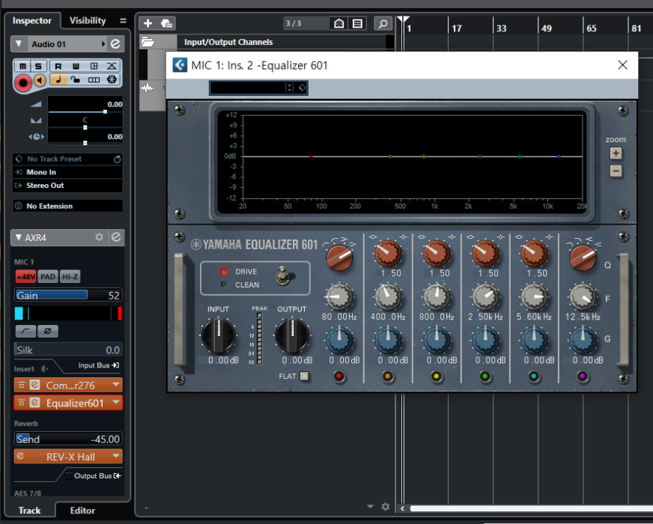Select the Track tab
Image resolution: width=653 pixels, height=524 pixels.
(x=29, y=511)
